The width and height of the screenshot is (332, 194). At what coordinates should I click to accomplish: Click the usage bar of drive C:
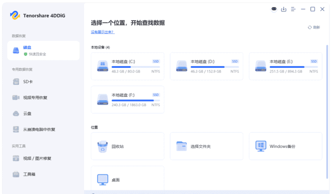tap(136, 67)
